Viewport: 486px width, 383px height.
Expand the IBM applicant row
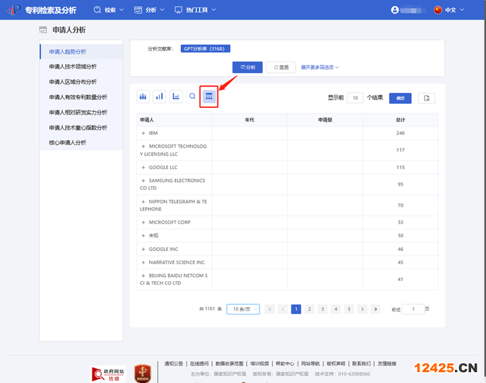coord(143,133)
